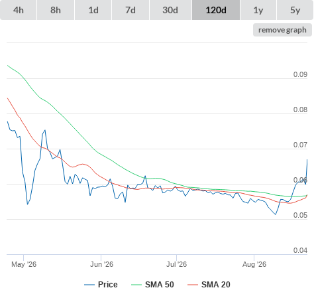314x302 pixels.
Task: Click the active 120d tab
Action: click(216, 10)
